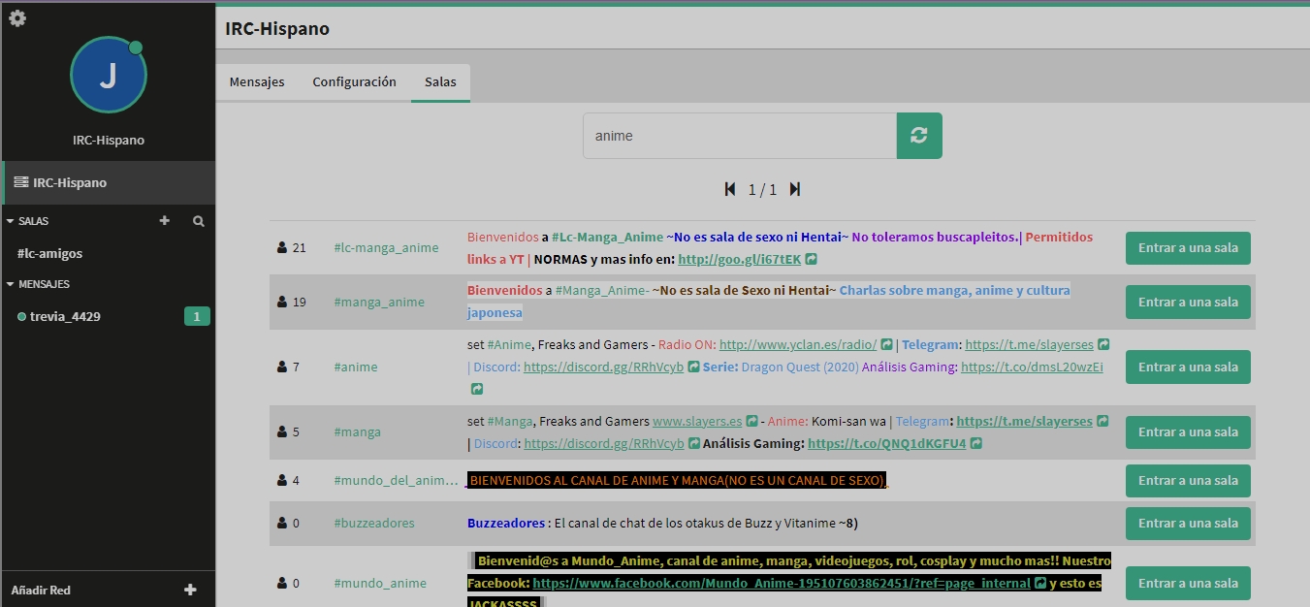Open the #lc-amigos channel
Image resolution: width=1310 pixels, height=607 pixels.
pyautogui.click(x=50, y=253)
